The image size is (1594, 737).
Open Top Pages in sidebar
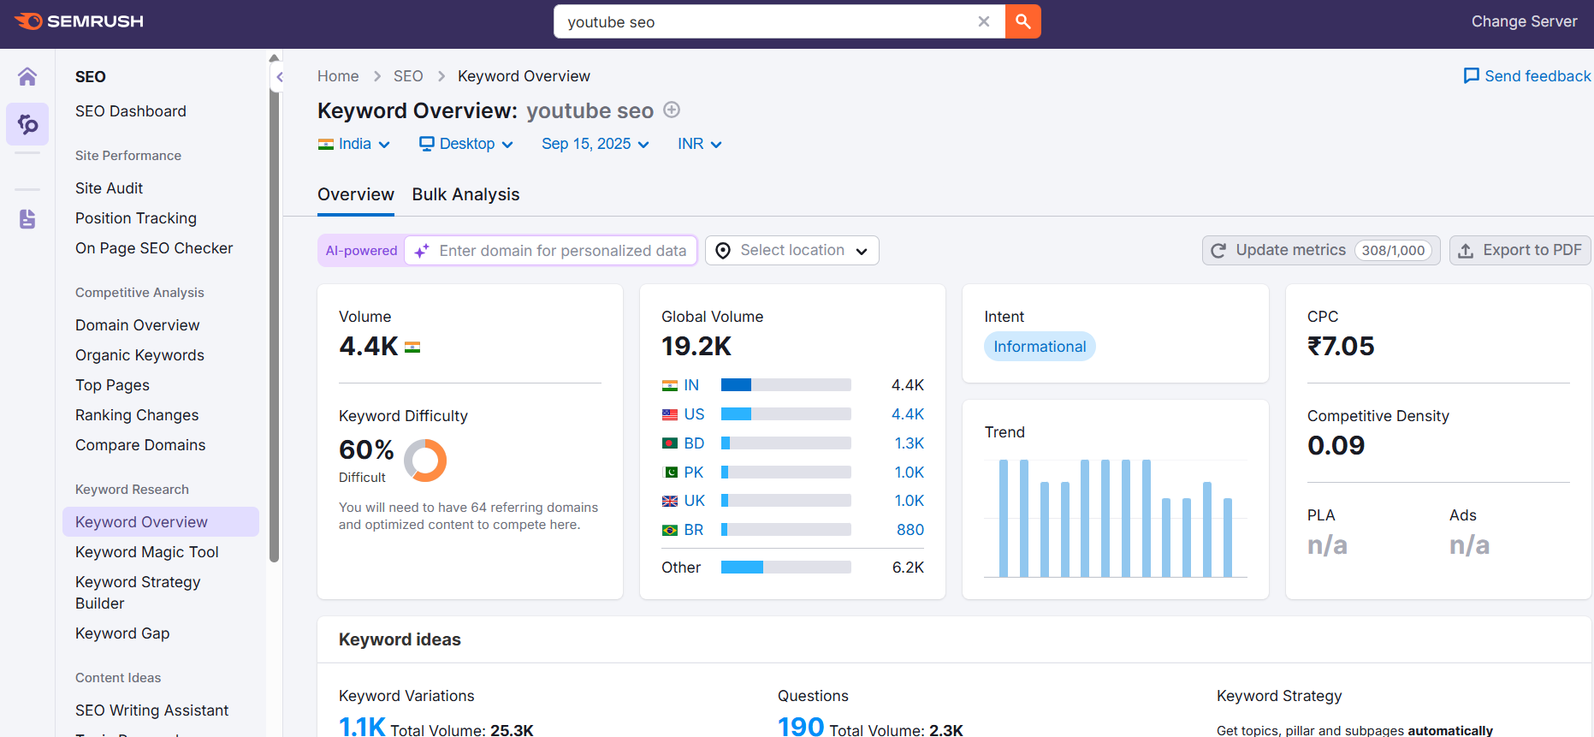point(112,385)
